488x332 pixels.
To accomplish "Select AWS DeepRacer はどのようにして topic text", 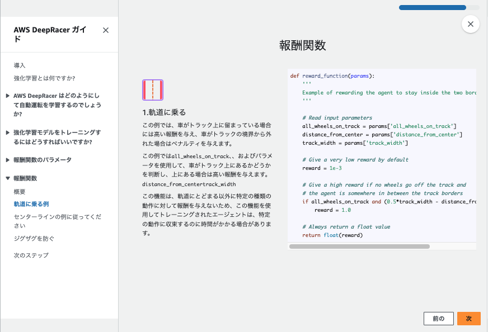I will pos(57,105).
